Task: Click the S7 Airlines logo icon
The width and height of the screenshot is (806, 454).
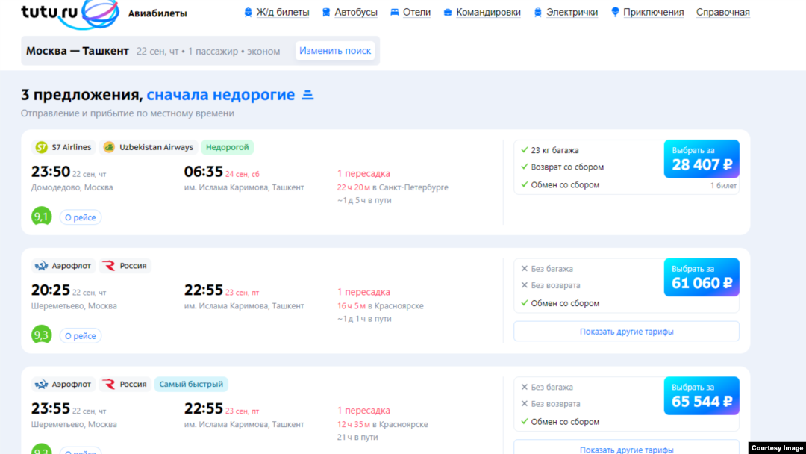Action: coord(41,148)
